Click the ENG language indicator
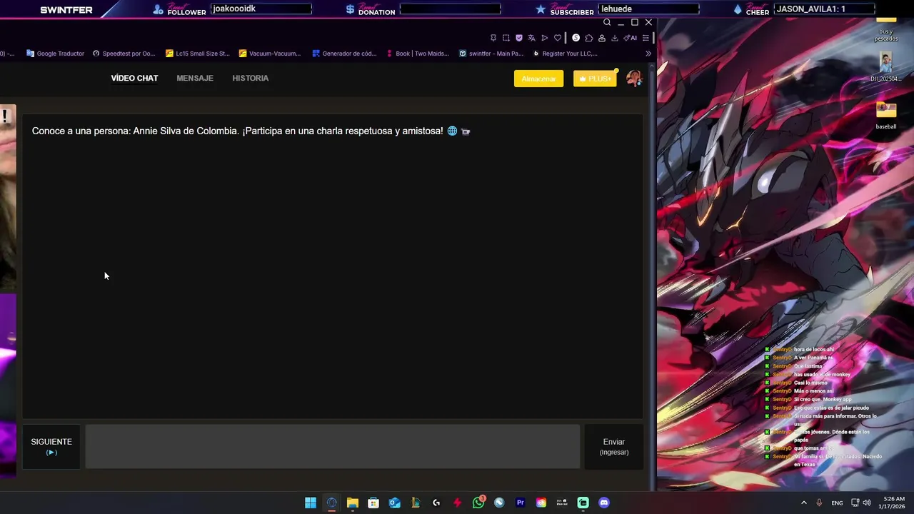Viewport: 914px width, 514px height. point(837,503)
